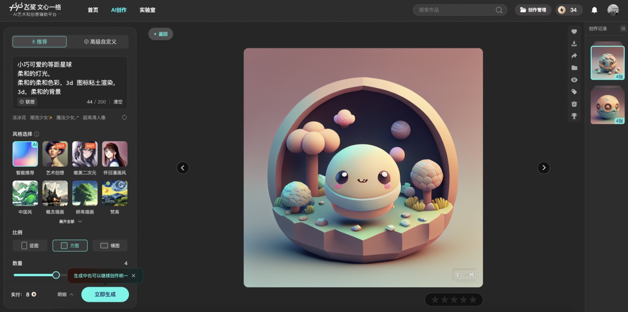Select the 横图 landscape ratio option
This screenshot has width=628, height=312.
pos(110,245)
